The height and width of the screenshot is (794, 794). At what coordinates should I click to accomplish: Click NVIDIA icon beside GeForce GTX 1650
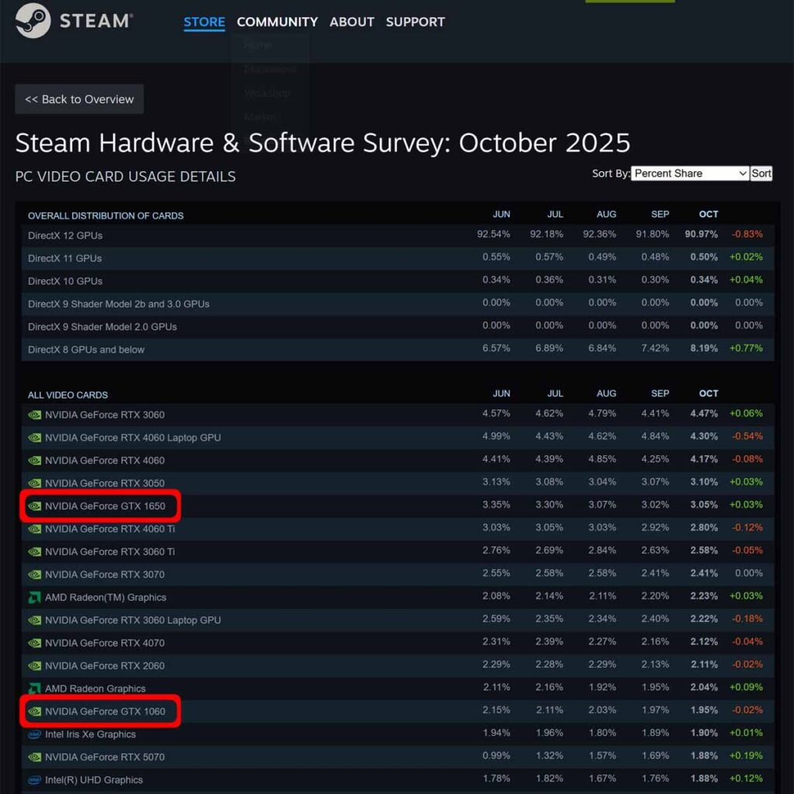tap(34, 506)
